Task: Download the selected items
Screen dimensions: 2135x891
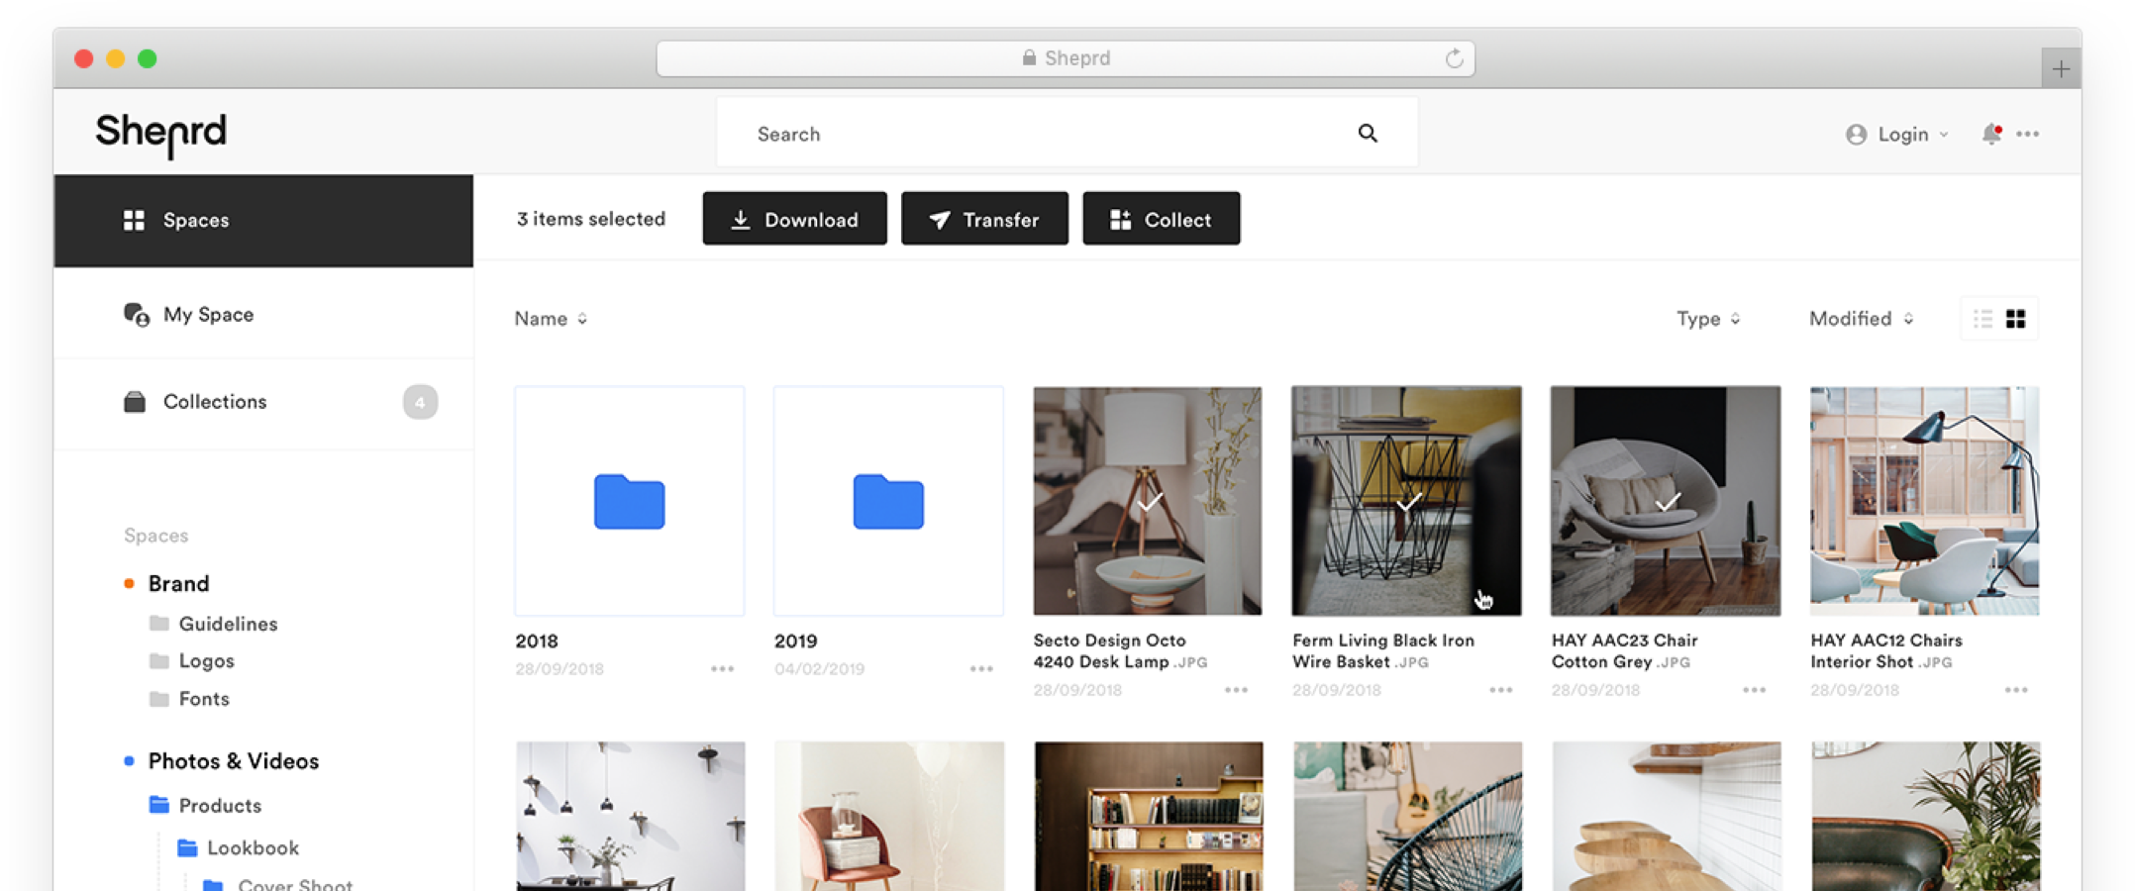Action: pos(794,219)
